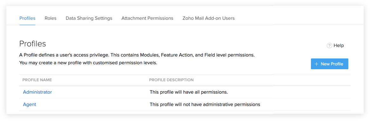Click the word 'Settings' in Data Sharing tab
Image resolution: width=370 pixels, height=121 pixels.
104,18
